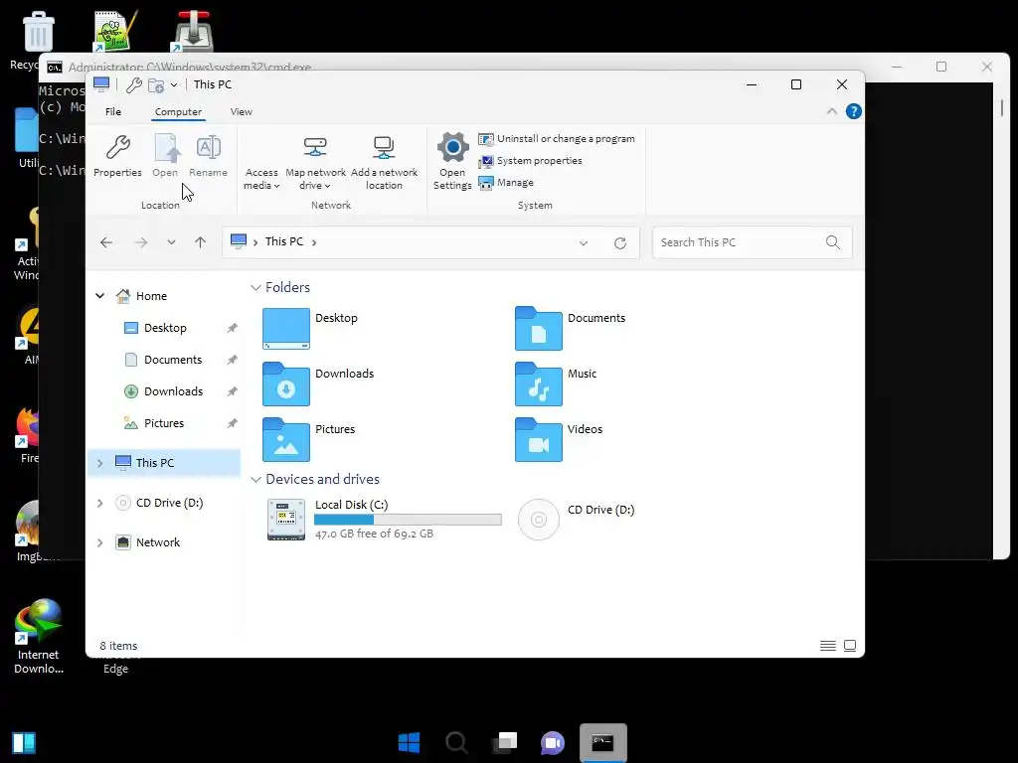Viewport: 1018px width, 763px height.
Task: Click the quick access New folder icon
Action: 156,85
